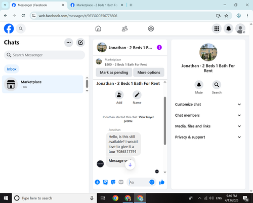Close the Messenger tab
This screenshot has height=203, width=253.
[63, 5]
